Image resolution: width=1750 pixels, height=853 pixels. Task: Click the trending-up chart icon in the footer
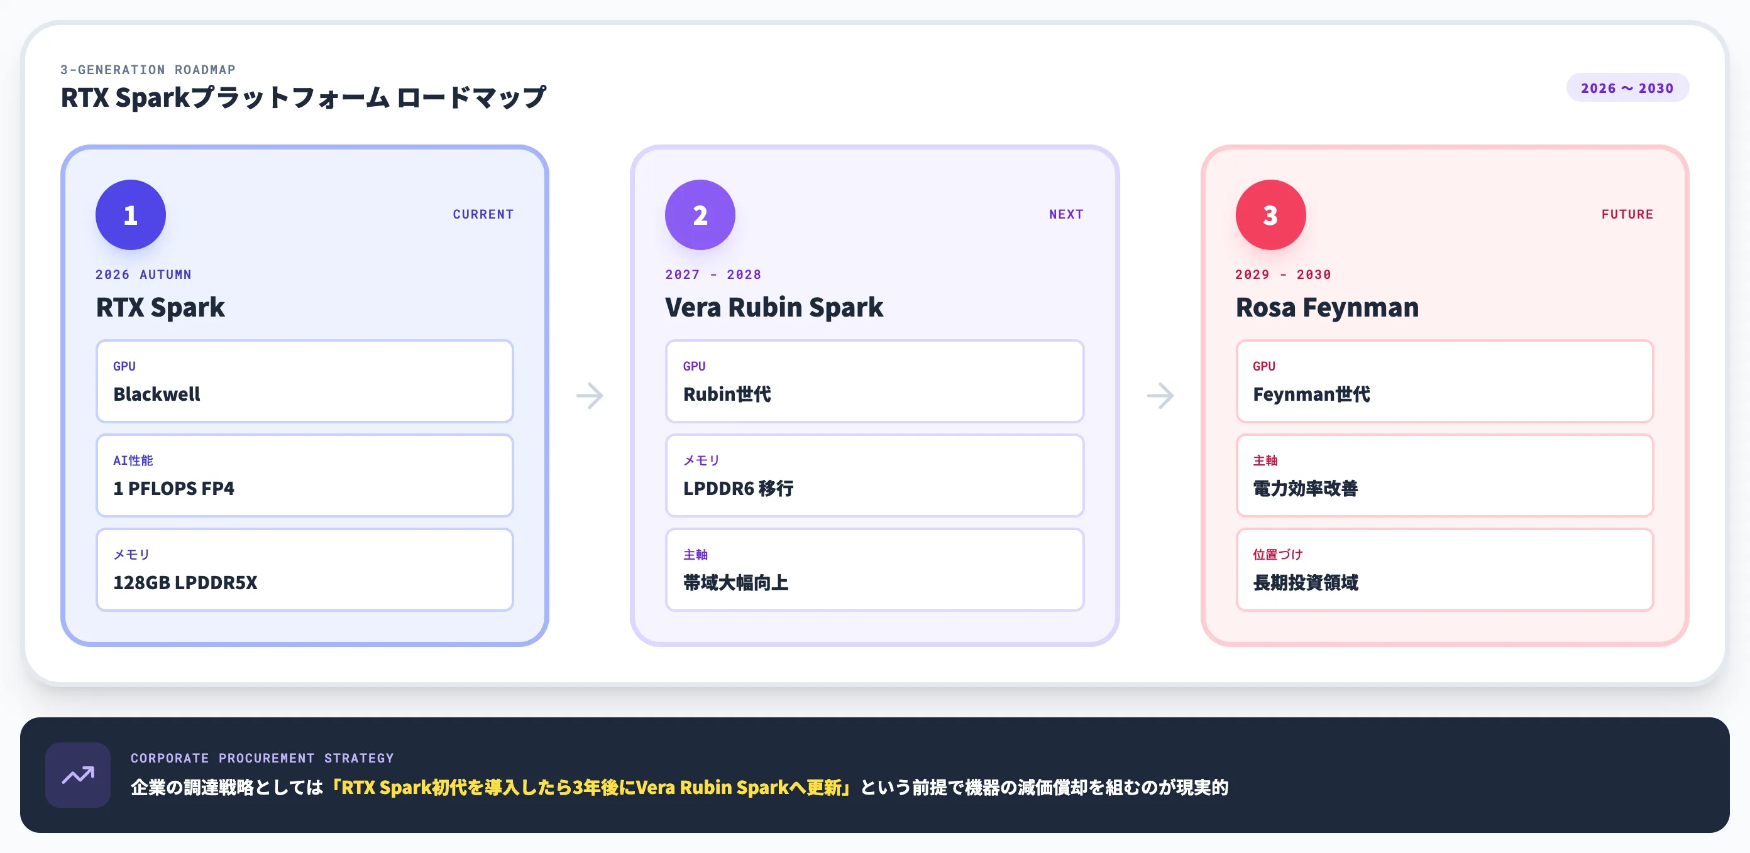[78, 774]
